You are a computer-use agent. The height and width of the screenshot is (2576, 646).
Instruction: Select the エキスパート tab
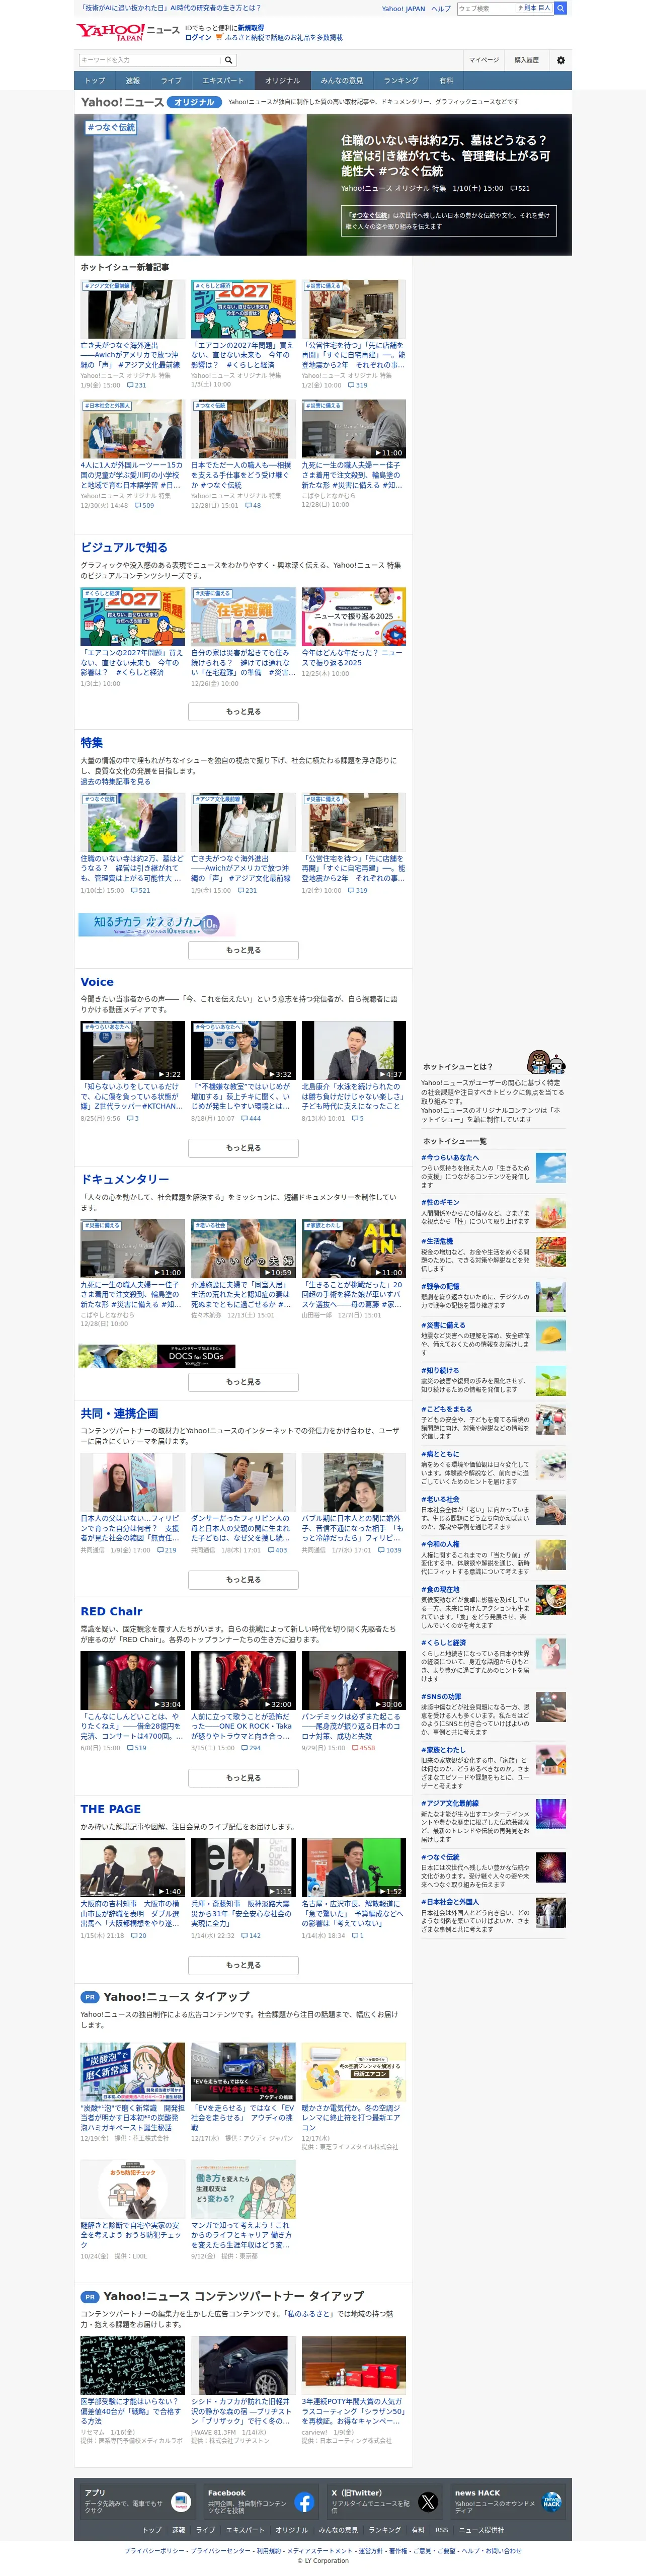tap(223, 80)
